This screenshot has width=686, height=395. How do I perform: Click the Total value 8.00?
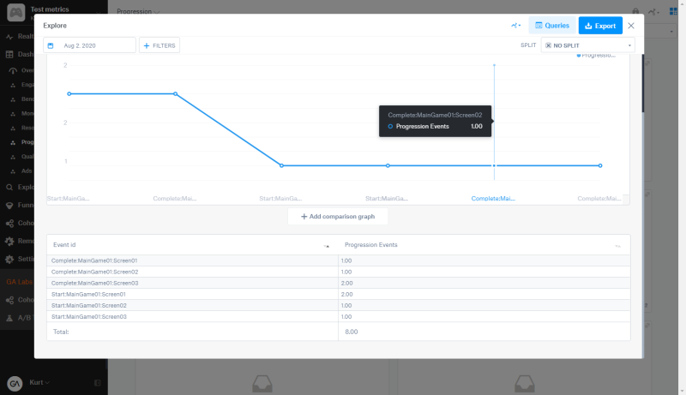click(x=352, y=332)
